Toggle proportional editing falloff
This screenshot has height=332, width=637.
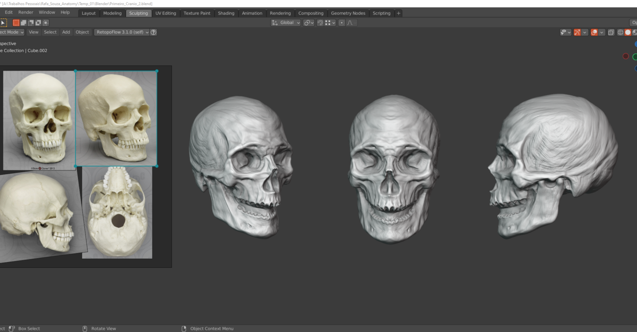[x=351, y=22]
